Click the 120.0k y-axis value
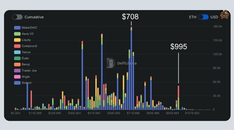This screenshot has height=130, width=234. click(218, 54)
